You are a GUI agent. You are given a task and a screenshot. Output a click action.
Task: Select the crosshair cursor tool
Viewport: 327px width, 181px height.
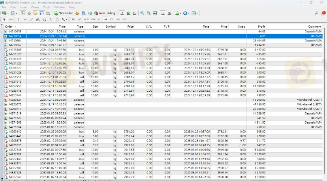(x=11, y=19)
